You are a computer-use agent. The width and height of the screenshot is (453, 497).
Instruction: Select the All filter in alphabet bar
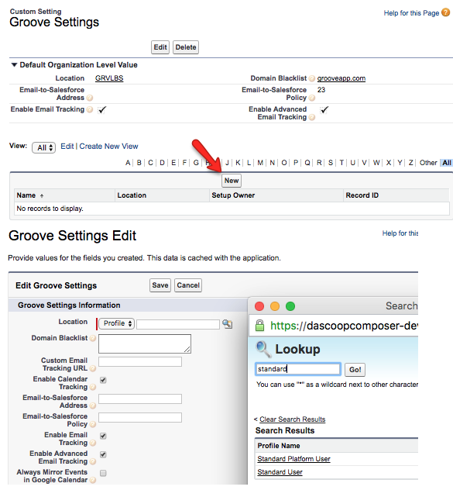[x=447, y=163]
